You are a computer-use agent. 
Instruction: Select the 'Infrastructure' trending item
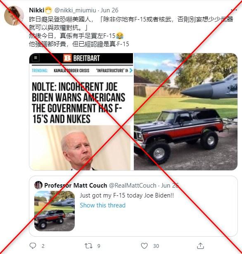112,71
